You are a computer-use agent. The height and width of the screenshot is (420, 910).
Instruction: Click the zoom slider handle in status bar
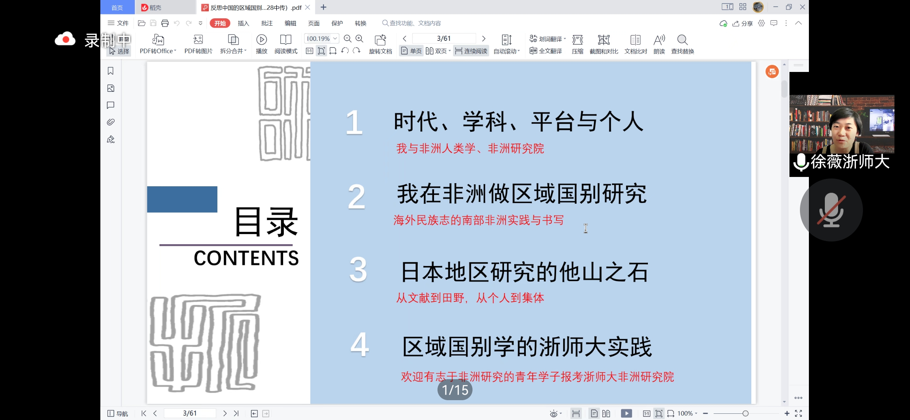(745, 413)
